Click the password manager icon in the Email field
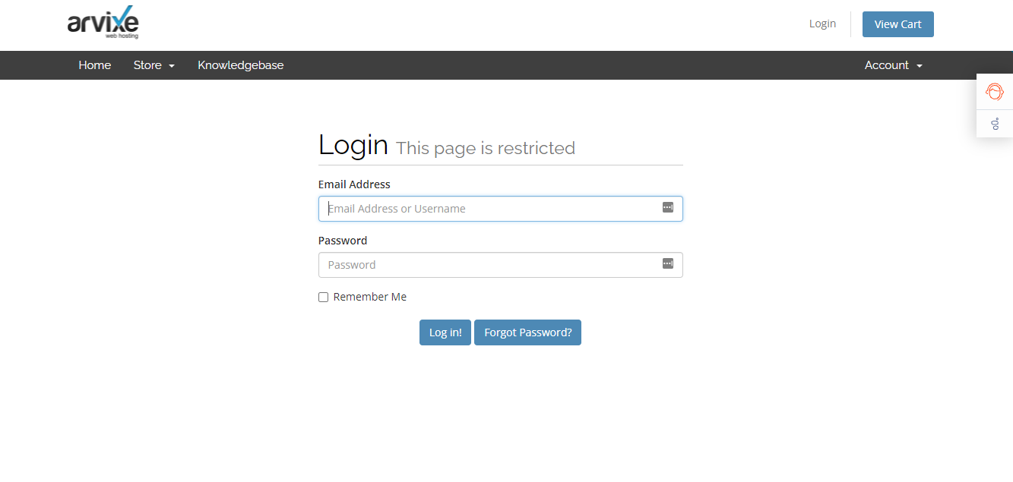Viewport: 1013px width, 482px height. click(x=668, y=207)
